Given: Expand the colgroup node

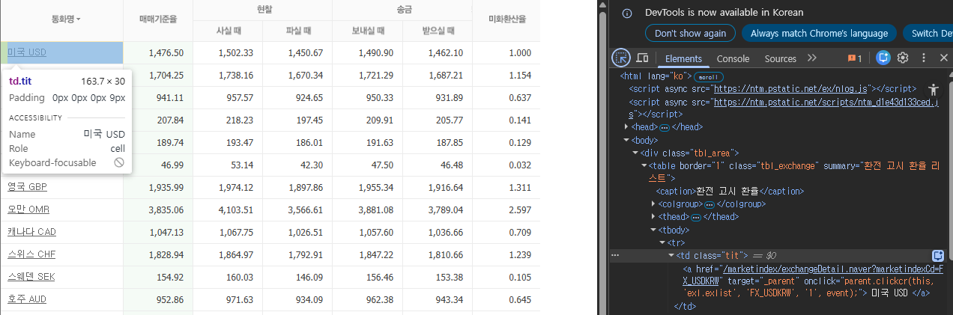Looking at the screenshot, I should click(655, 204).
